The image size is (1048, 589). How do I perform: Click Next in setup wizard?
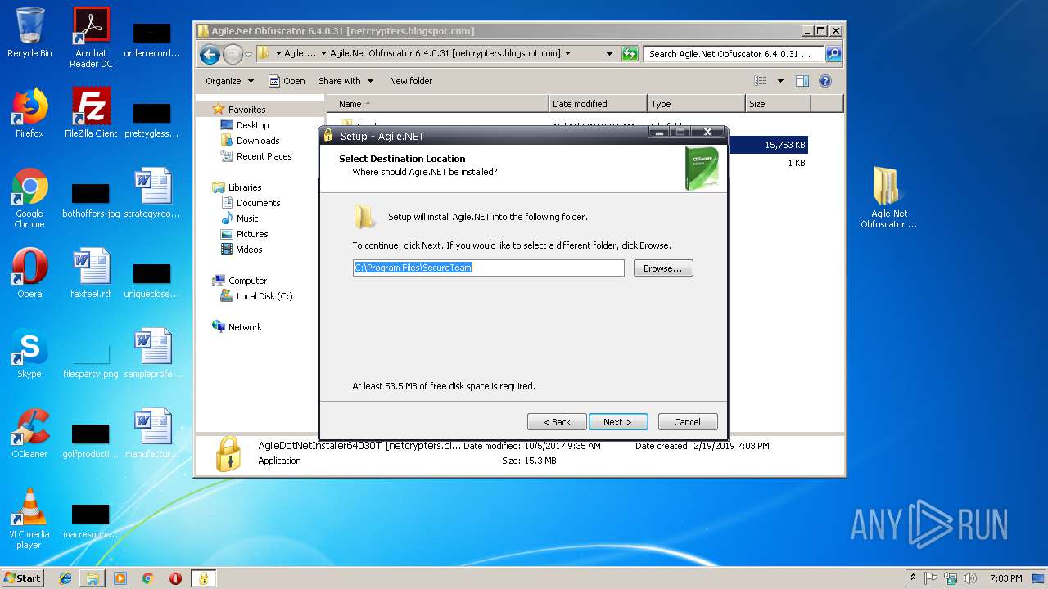[x=618, y=422]
